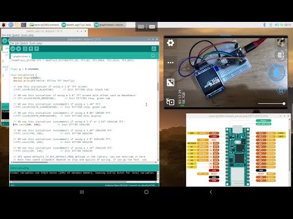The width and height of the screenshot is (293, 219).
Task: Switch to nano-rp2040-connect taskbar item
Action: pos(45,25)
